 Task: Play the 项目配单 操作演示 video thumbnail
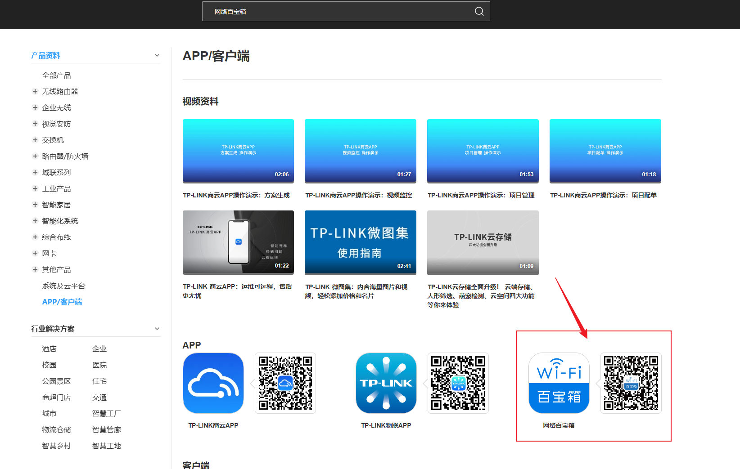pos(605,151)
